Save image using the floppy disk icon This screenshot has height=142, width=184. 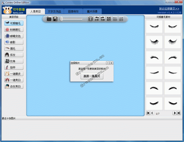[x=55, y=19]
